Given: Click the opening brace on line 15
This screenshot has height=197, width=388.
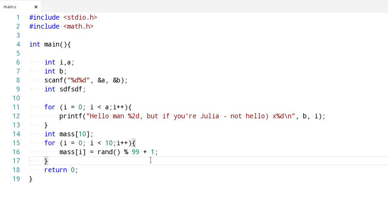Looking at the screenshot, I should 134,143.
